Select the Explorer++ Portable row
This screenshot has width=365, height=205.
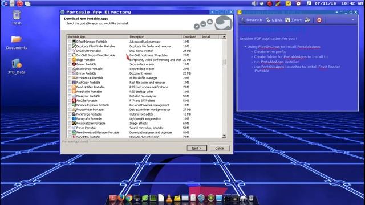[144, 78]
